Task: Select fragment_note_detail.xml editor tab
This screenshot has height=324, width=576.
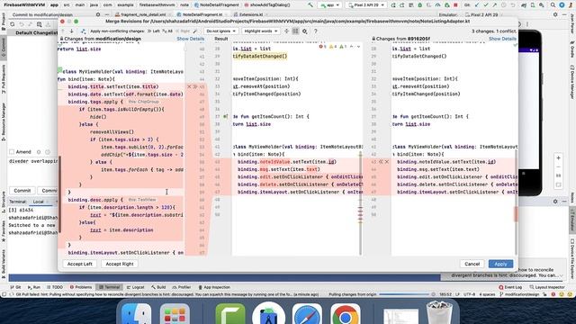Action: click(140, 14)
